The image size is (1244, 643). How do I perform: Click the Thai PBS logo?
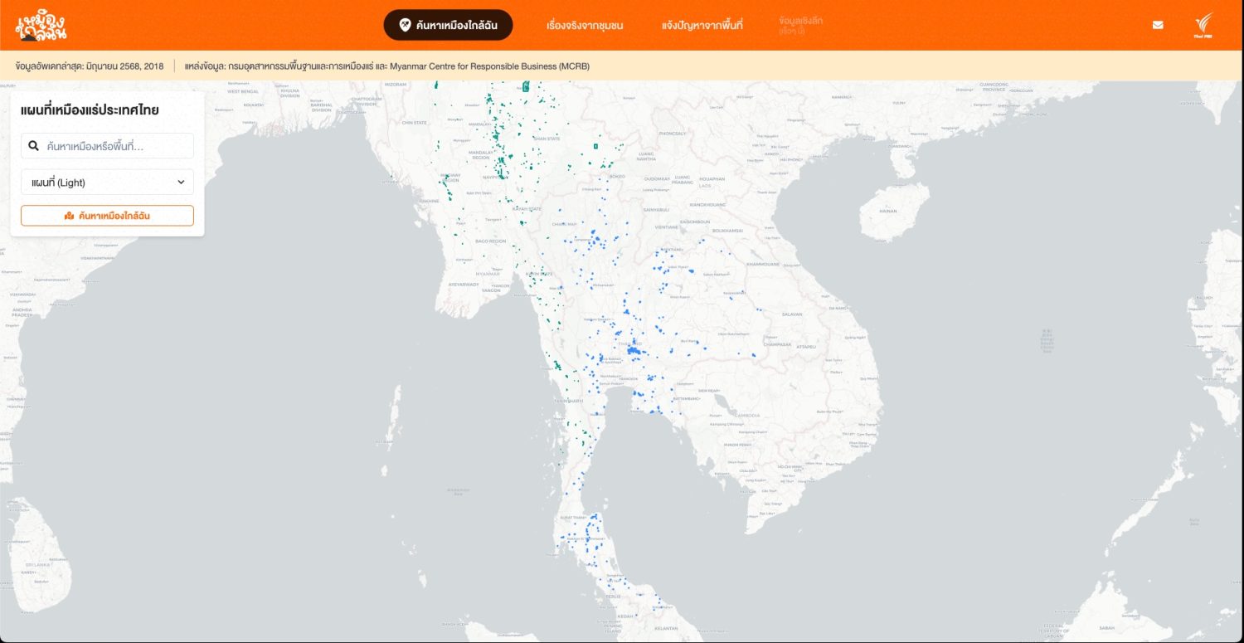[x=1203, y=25]
